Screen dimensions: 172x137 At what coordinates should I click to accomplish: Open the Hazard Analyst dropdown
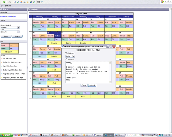[x=18, y=28]
